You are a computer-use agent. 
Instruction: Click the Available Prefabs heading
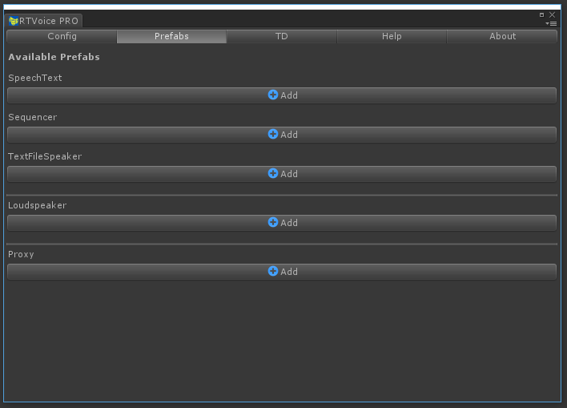pyautogui.click(x=54, y=57)
